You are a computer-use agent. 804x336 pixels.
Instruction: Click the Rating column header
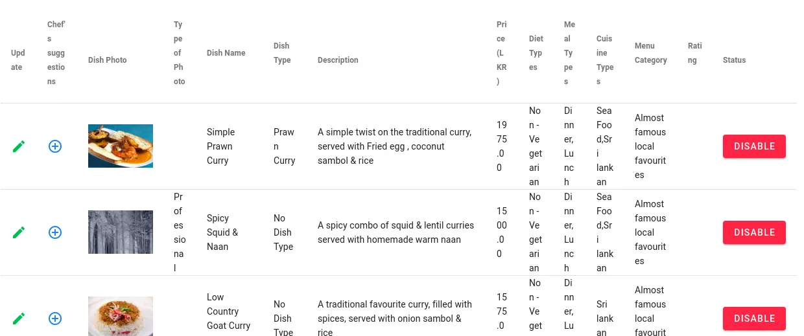click(694, 53)
